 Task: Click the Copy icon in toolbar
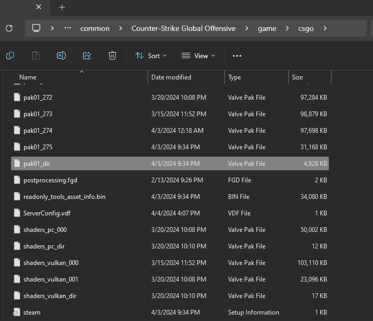(x=10, y=55)
